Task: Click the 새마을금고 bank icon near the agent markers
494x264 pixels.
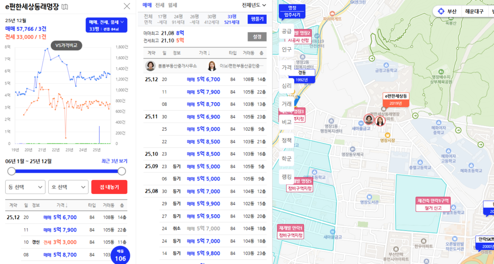Action: coord(361,123)
